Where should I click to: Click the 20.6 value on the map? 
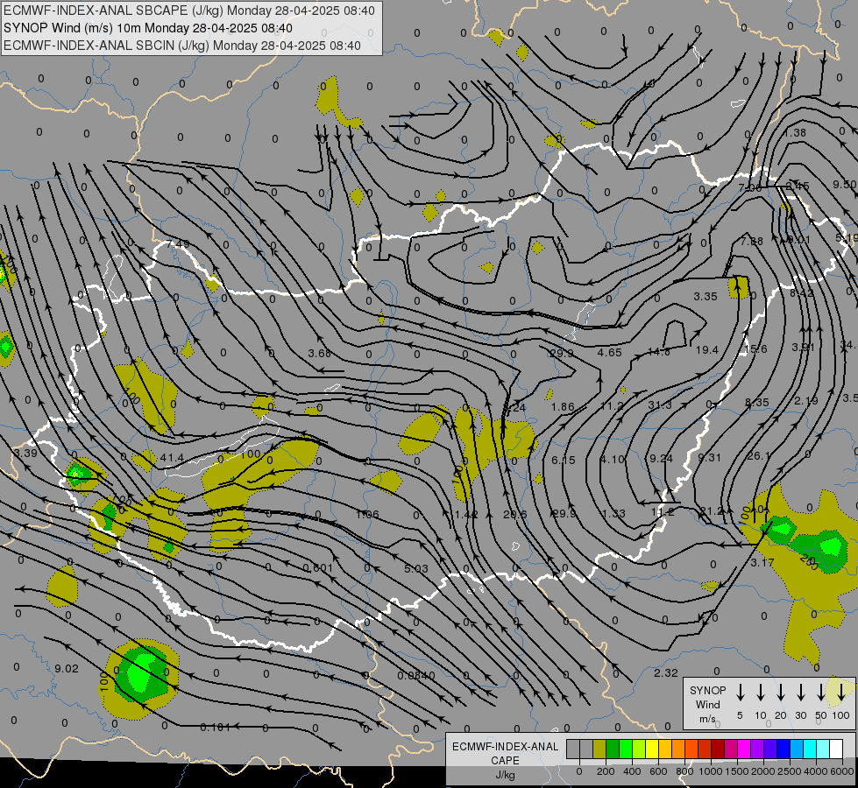[515, 514]
